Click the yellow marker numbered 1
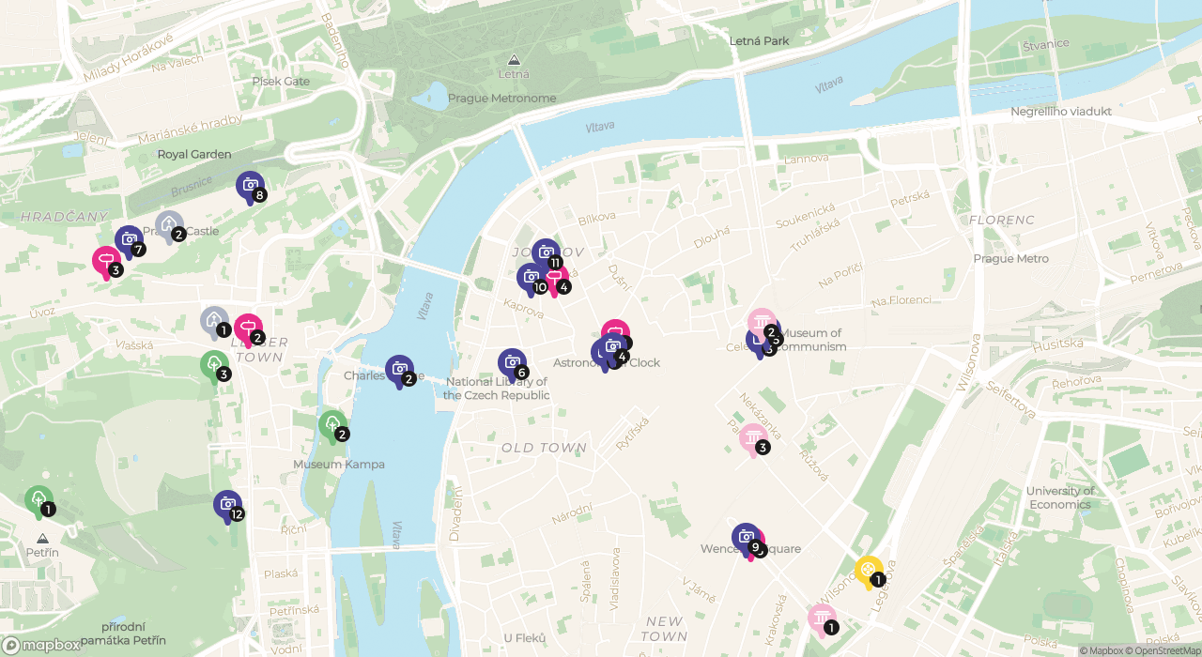 tap(869, 571)
